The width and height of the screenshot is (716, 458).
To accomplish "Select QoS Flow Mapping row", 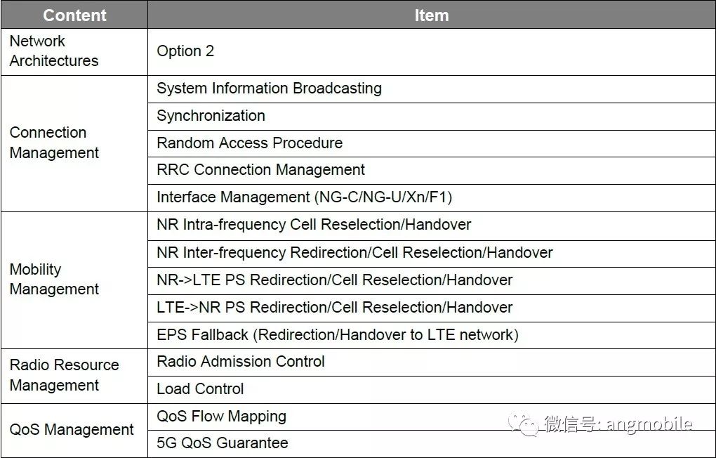I will [x=432, y=417].
